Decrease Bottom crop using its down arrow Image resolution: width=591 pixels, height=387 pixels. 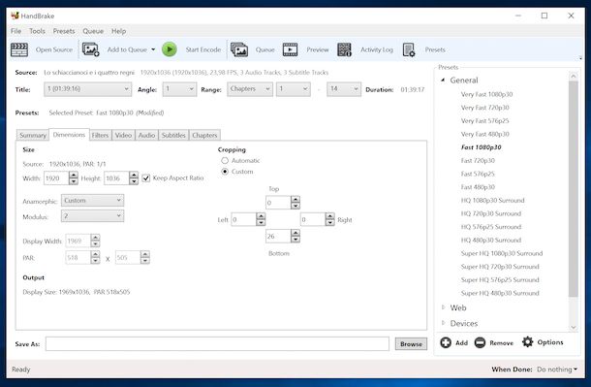pos(295,240)
